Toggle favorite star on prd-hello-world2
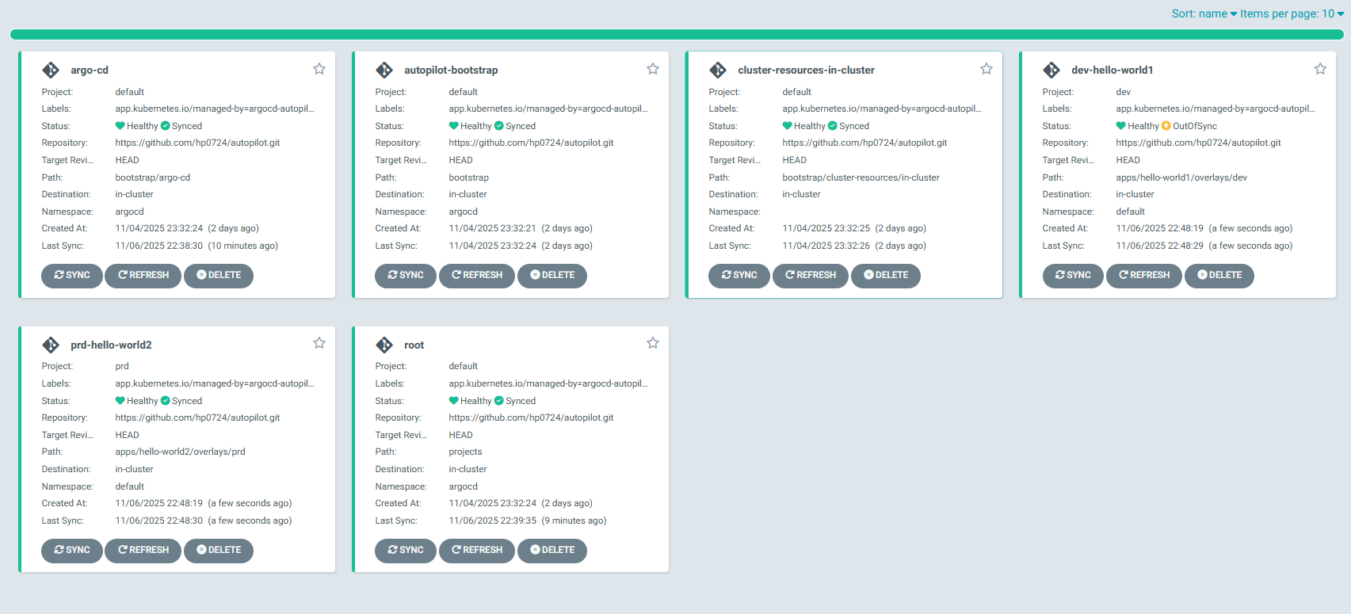The height and width of the screenshot is (614, 1351). tap(319, 343)
